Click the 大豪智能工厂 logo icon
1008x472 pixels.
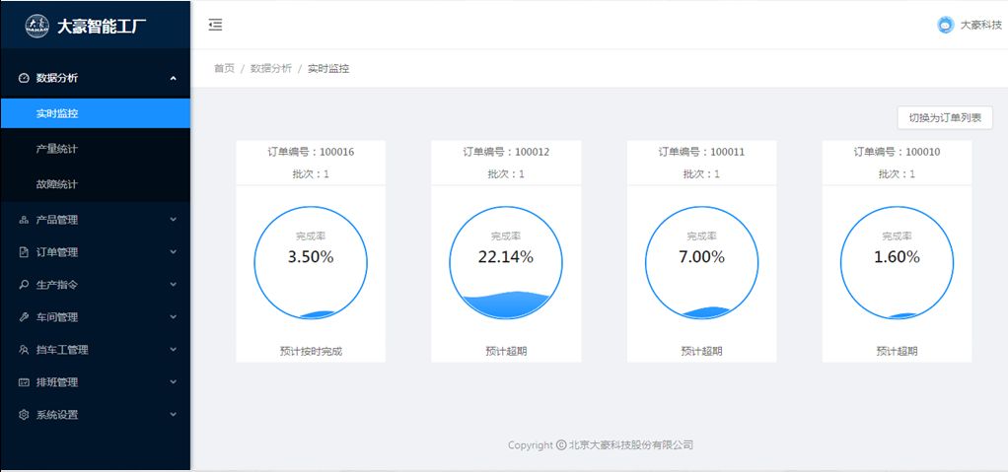[36, 26]
